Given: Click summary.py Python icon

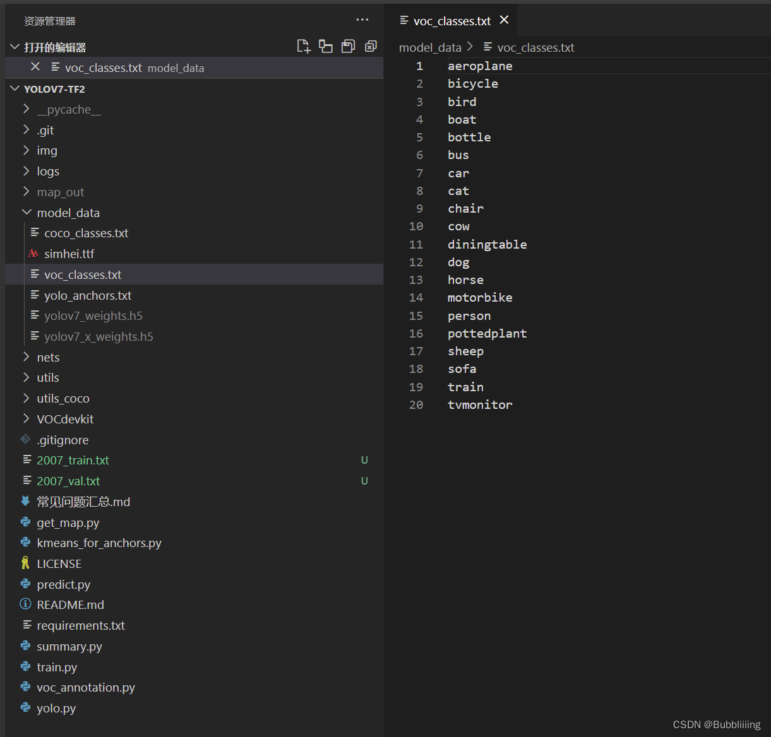Looking at the screenshot, I should 25,646.
